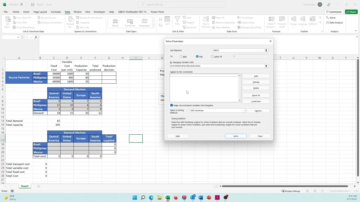This screenshot has width=360, height=202.
Task: Collapse the ribbon with the chevron
Action: click(356, 31)
